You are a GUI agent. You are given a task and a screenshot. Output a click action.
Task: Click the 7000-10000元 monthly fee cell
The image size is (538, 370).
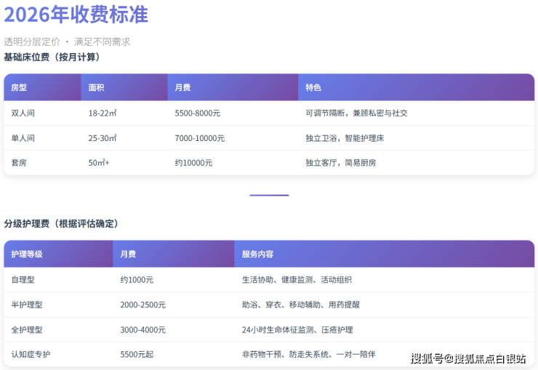200,138
